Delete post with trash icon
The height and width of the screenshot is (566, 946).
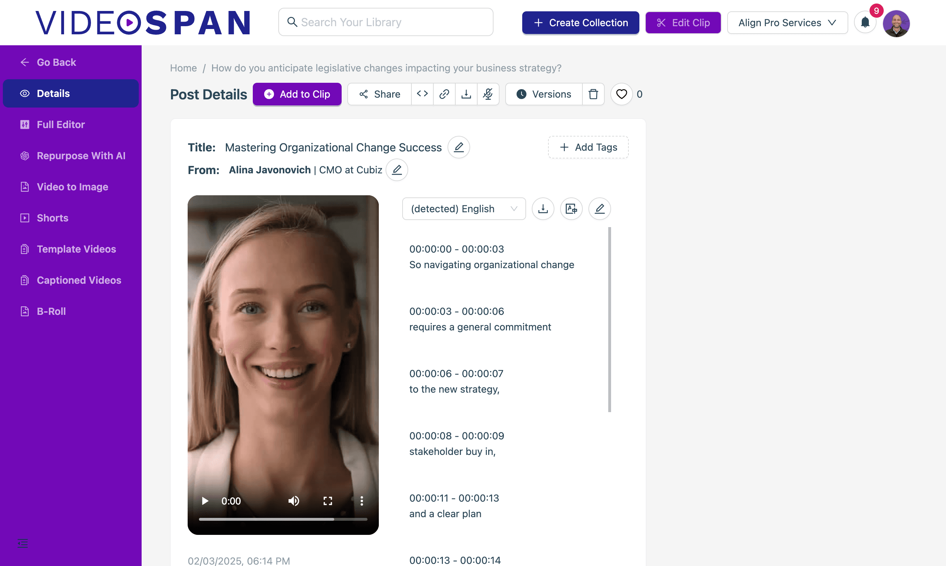tap(593, 94)
